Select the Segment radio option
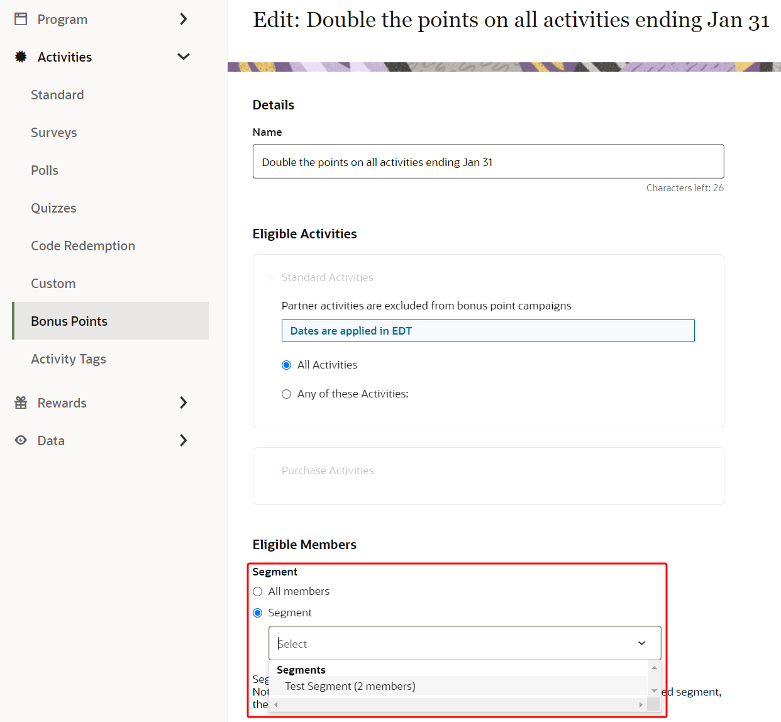 (258, 613)
